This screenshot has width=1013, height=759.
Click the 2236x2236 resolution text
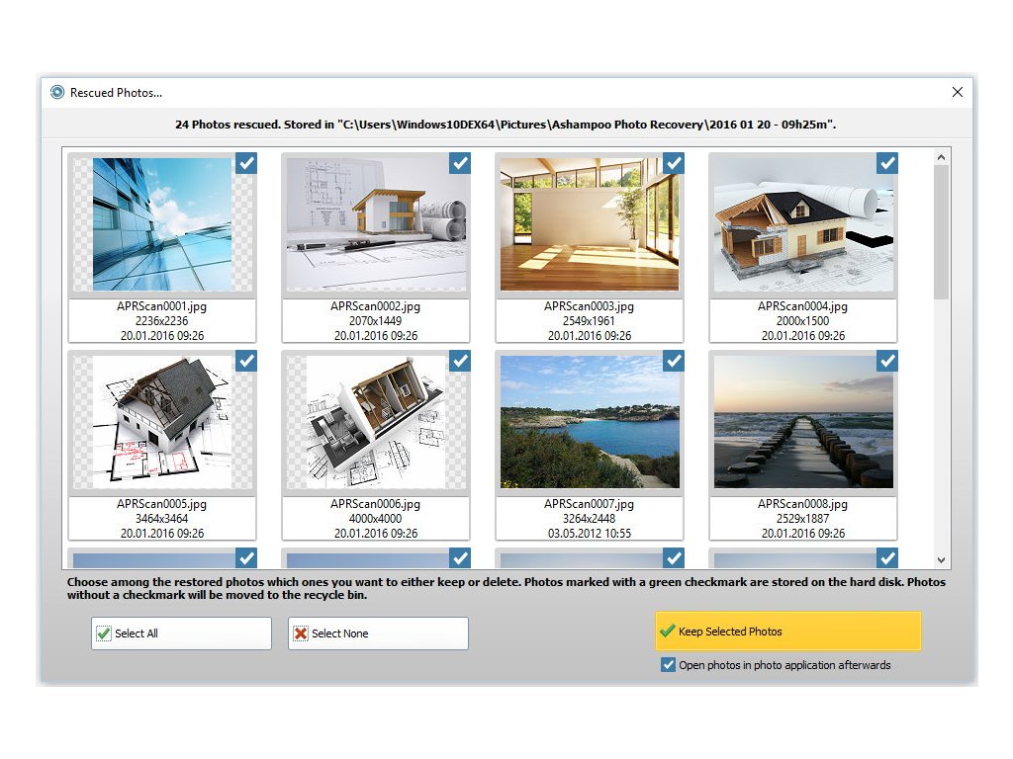161,321
